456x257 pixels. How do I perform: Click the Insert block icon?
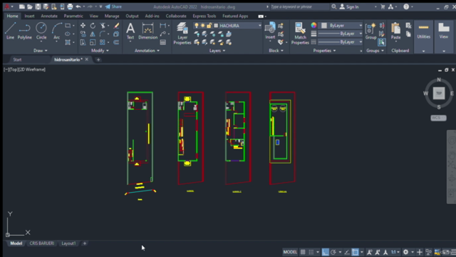(x=270, y=31)
